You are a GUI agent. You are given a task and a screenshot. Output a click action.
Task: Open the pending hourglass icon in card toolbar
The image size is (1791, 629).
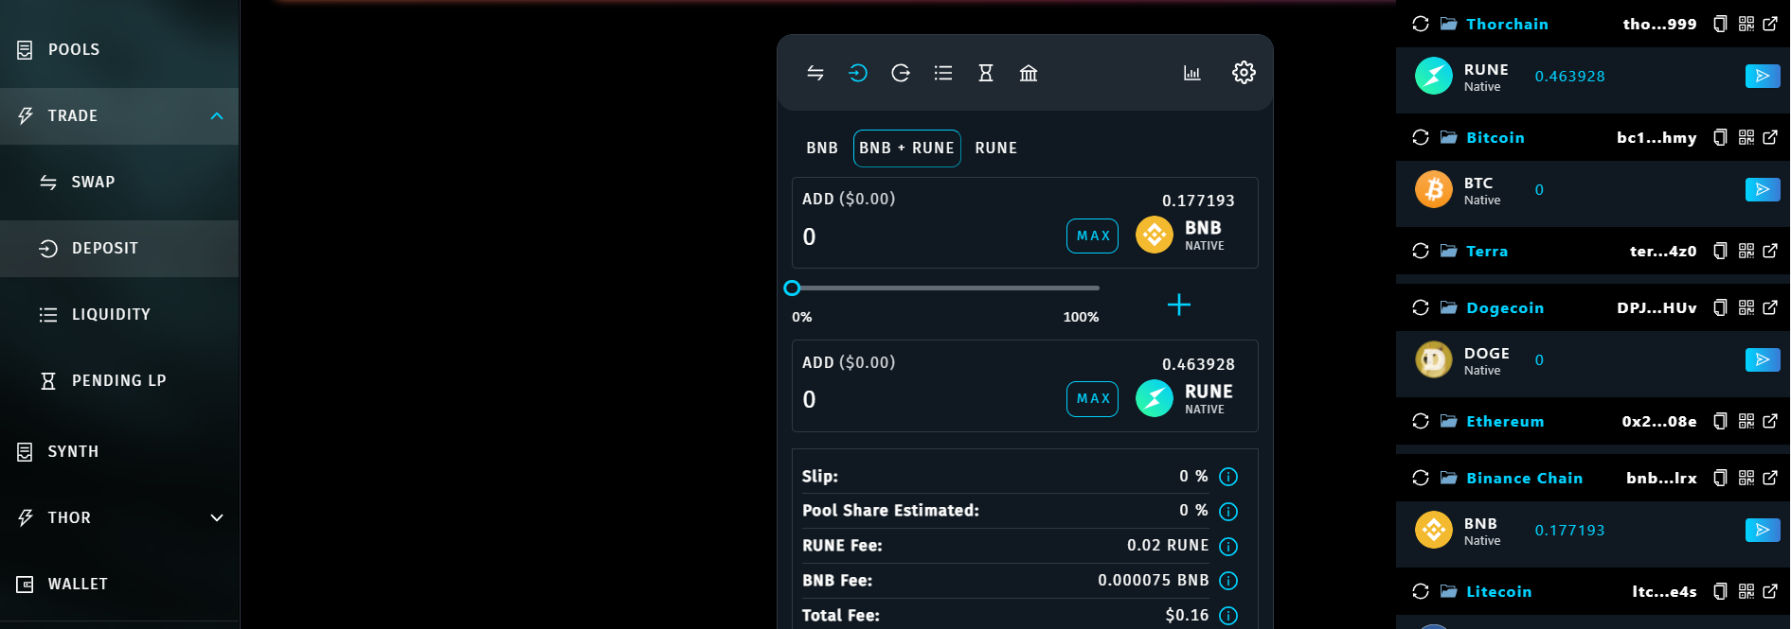click(x=986, y=73)
